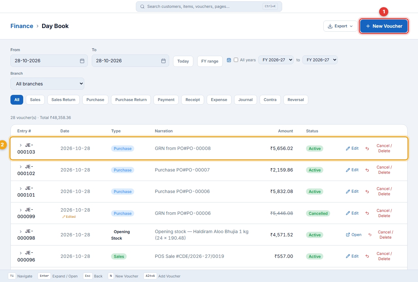This screenshot has width=418, height=282.
Task: Edit voucher JE-000103
Action: point(352,148)
